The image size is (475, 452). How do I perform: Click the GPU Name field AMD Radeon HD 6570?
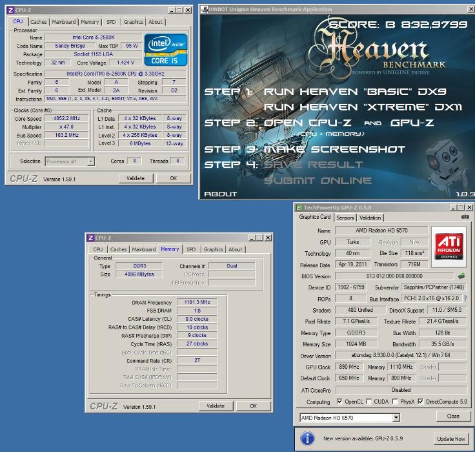pyautogui.click(x=381, y=230)
